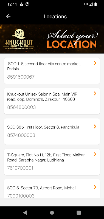Tap Android back navigation triangle
104x219 pixels.
(x=25, y=213)
